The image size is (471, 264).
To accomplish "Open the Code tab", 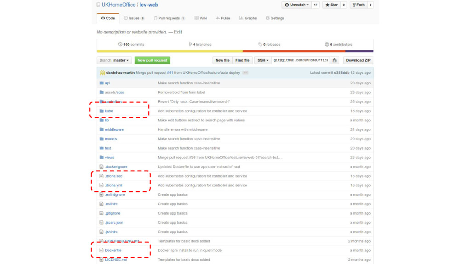I will click(x=108, y=18).
